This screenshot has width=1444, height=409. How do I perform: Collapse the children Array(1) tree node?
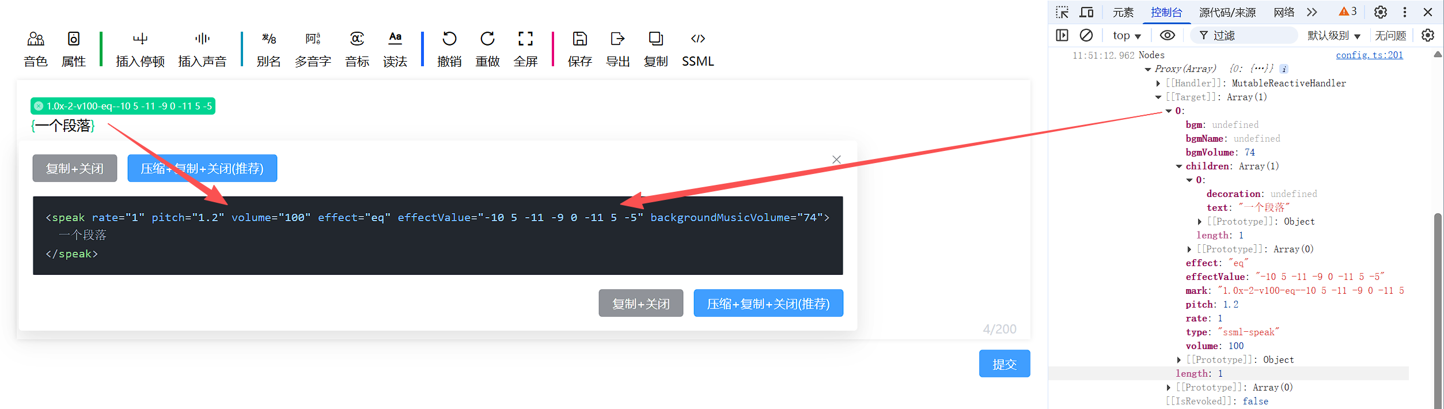click(x=1179, y=166)
